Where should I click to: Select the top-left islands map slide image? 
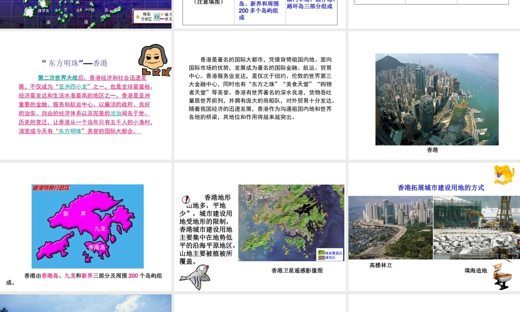(x=86, y=14)
